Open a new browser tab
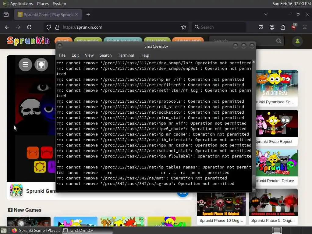 (88, 15)
